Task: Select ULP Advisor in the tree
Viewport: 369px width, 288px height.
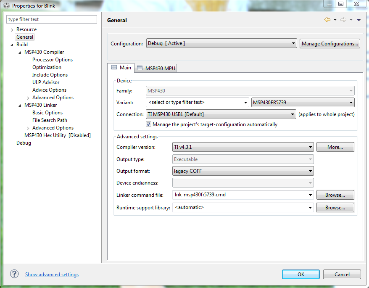Action: pos(46,82)
